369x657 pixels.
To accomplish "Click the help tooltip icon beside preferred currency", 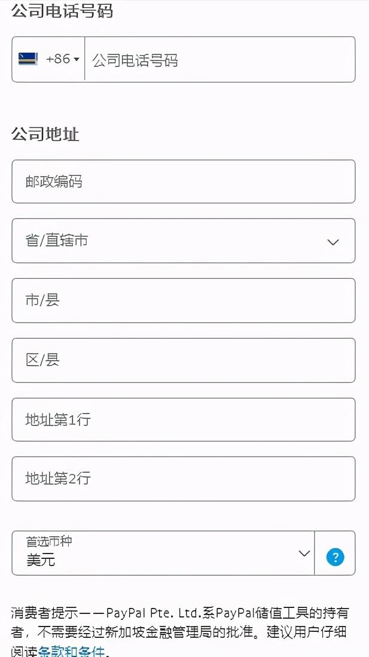I will click(x=334, y=556).
